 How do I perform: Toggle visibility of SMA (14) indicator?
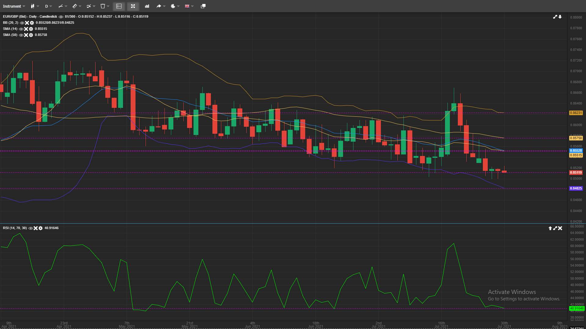[21, 29]
